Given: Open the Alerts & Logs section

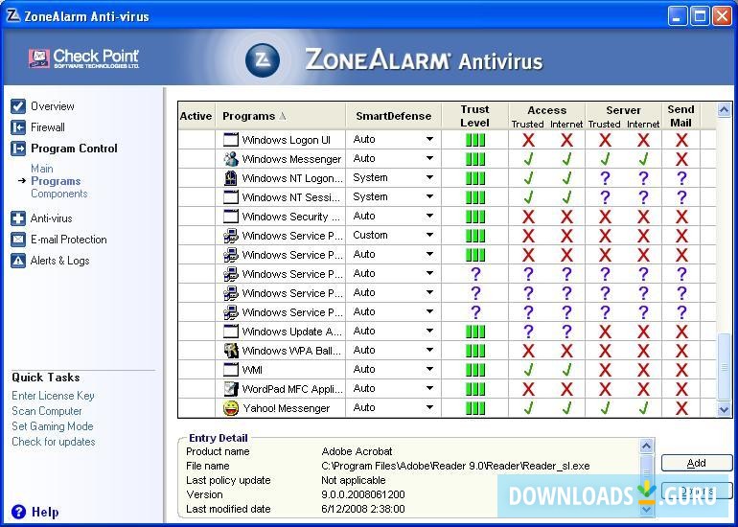Looking at the screenshot, I should tap(59, 261).
